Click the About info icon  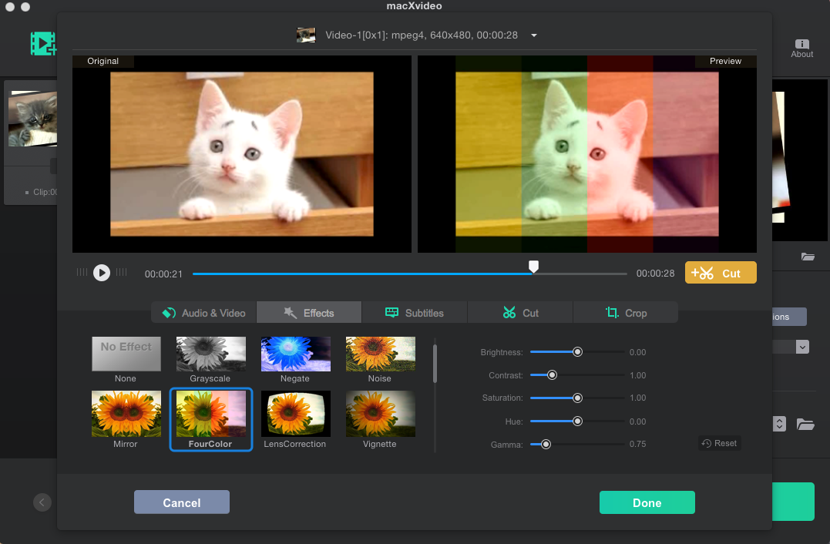click(x=801, y=45)
